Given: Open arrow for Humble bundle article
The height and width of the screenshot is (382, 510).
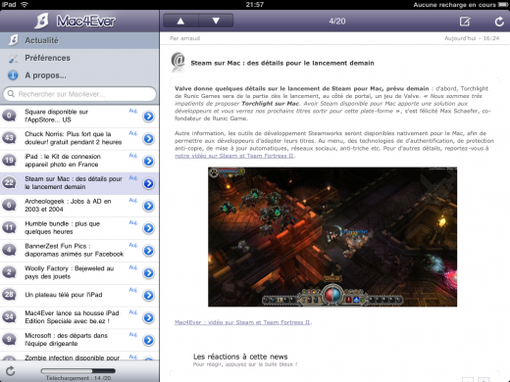Looking at the screenshot, I should 149,228.
